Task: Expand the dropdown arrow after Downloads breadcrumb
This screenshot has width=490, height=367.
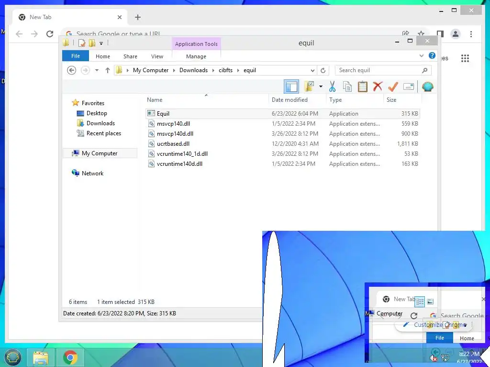Action: 213,70
